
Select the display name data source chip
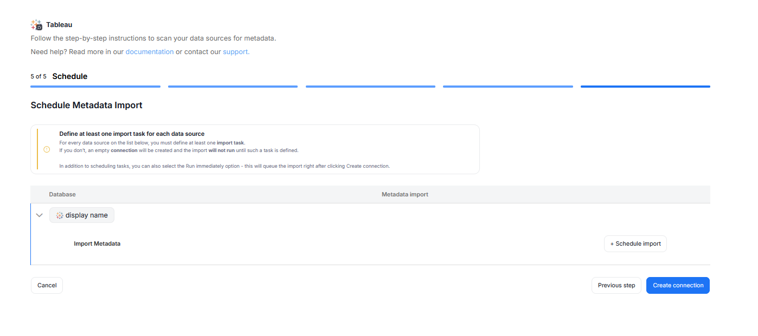[82, 215]
